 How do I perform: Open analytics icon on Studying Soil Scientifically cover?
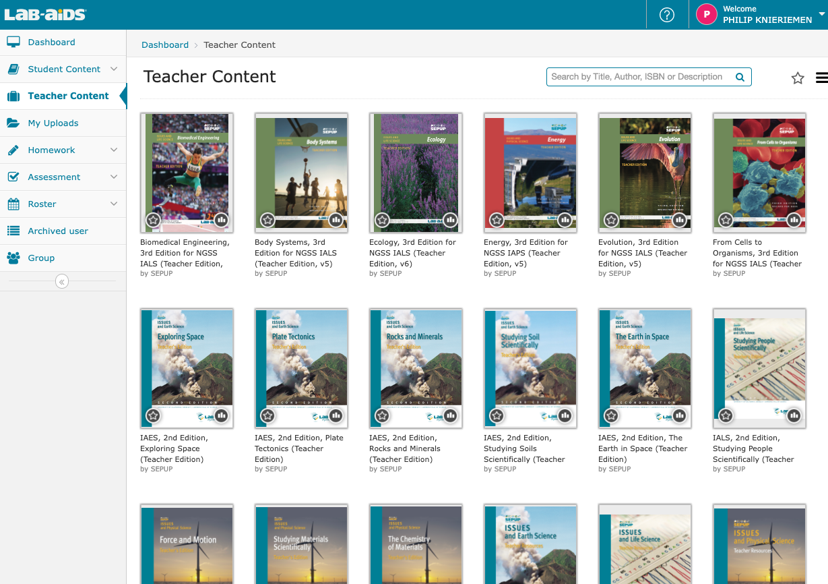(565, 415)
